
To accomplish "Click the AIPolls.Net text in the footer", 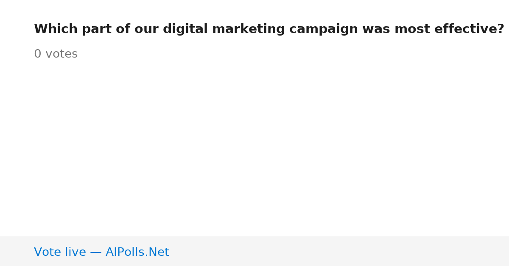I will point(137,252).
